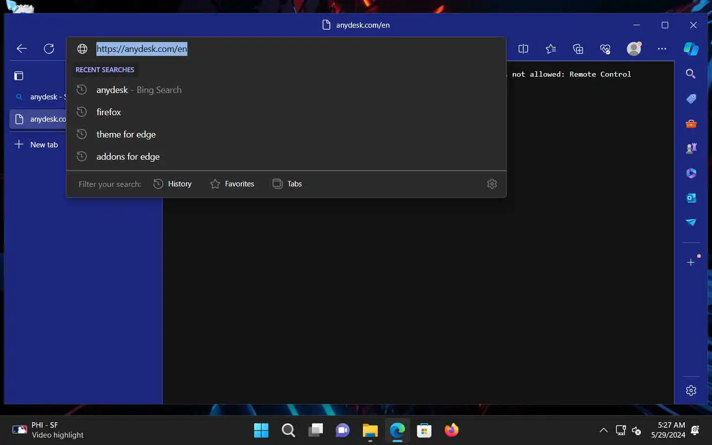Open the clock showing 5:27 AM
712x445 pixels.
(668, 430)
